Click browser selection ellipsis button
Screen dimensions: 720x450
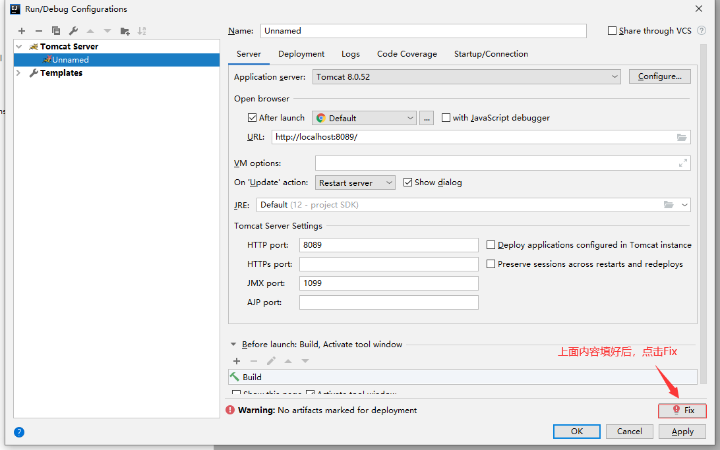(427, 118)
